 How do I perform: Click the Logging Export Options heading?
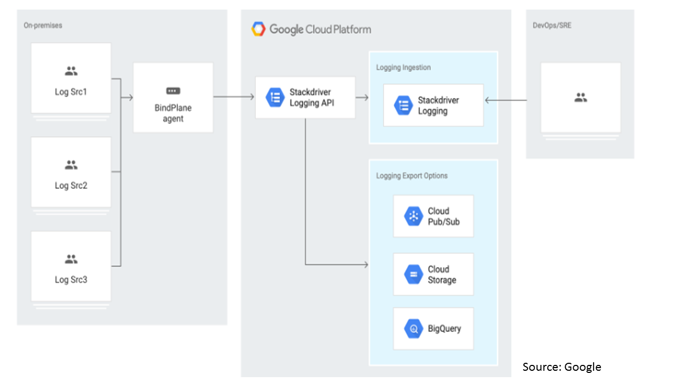click(x=412, y=176)
